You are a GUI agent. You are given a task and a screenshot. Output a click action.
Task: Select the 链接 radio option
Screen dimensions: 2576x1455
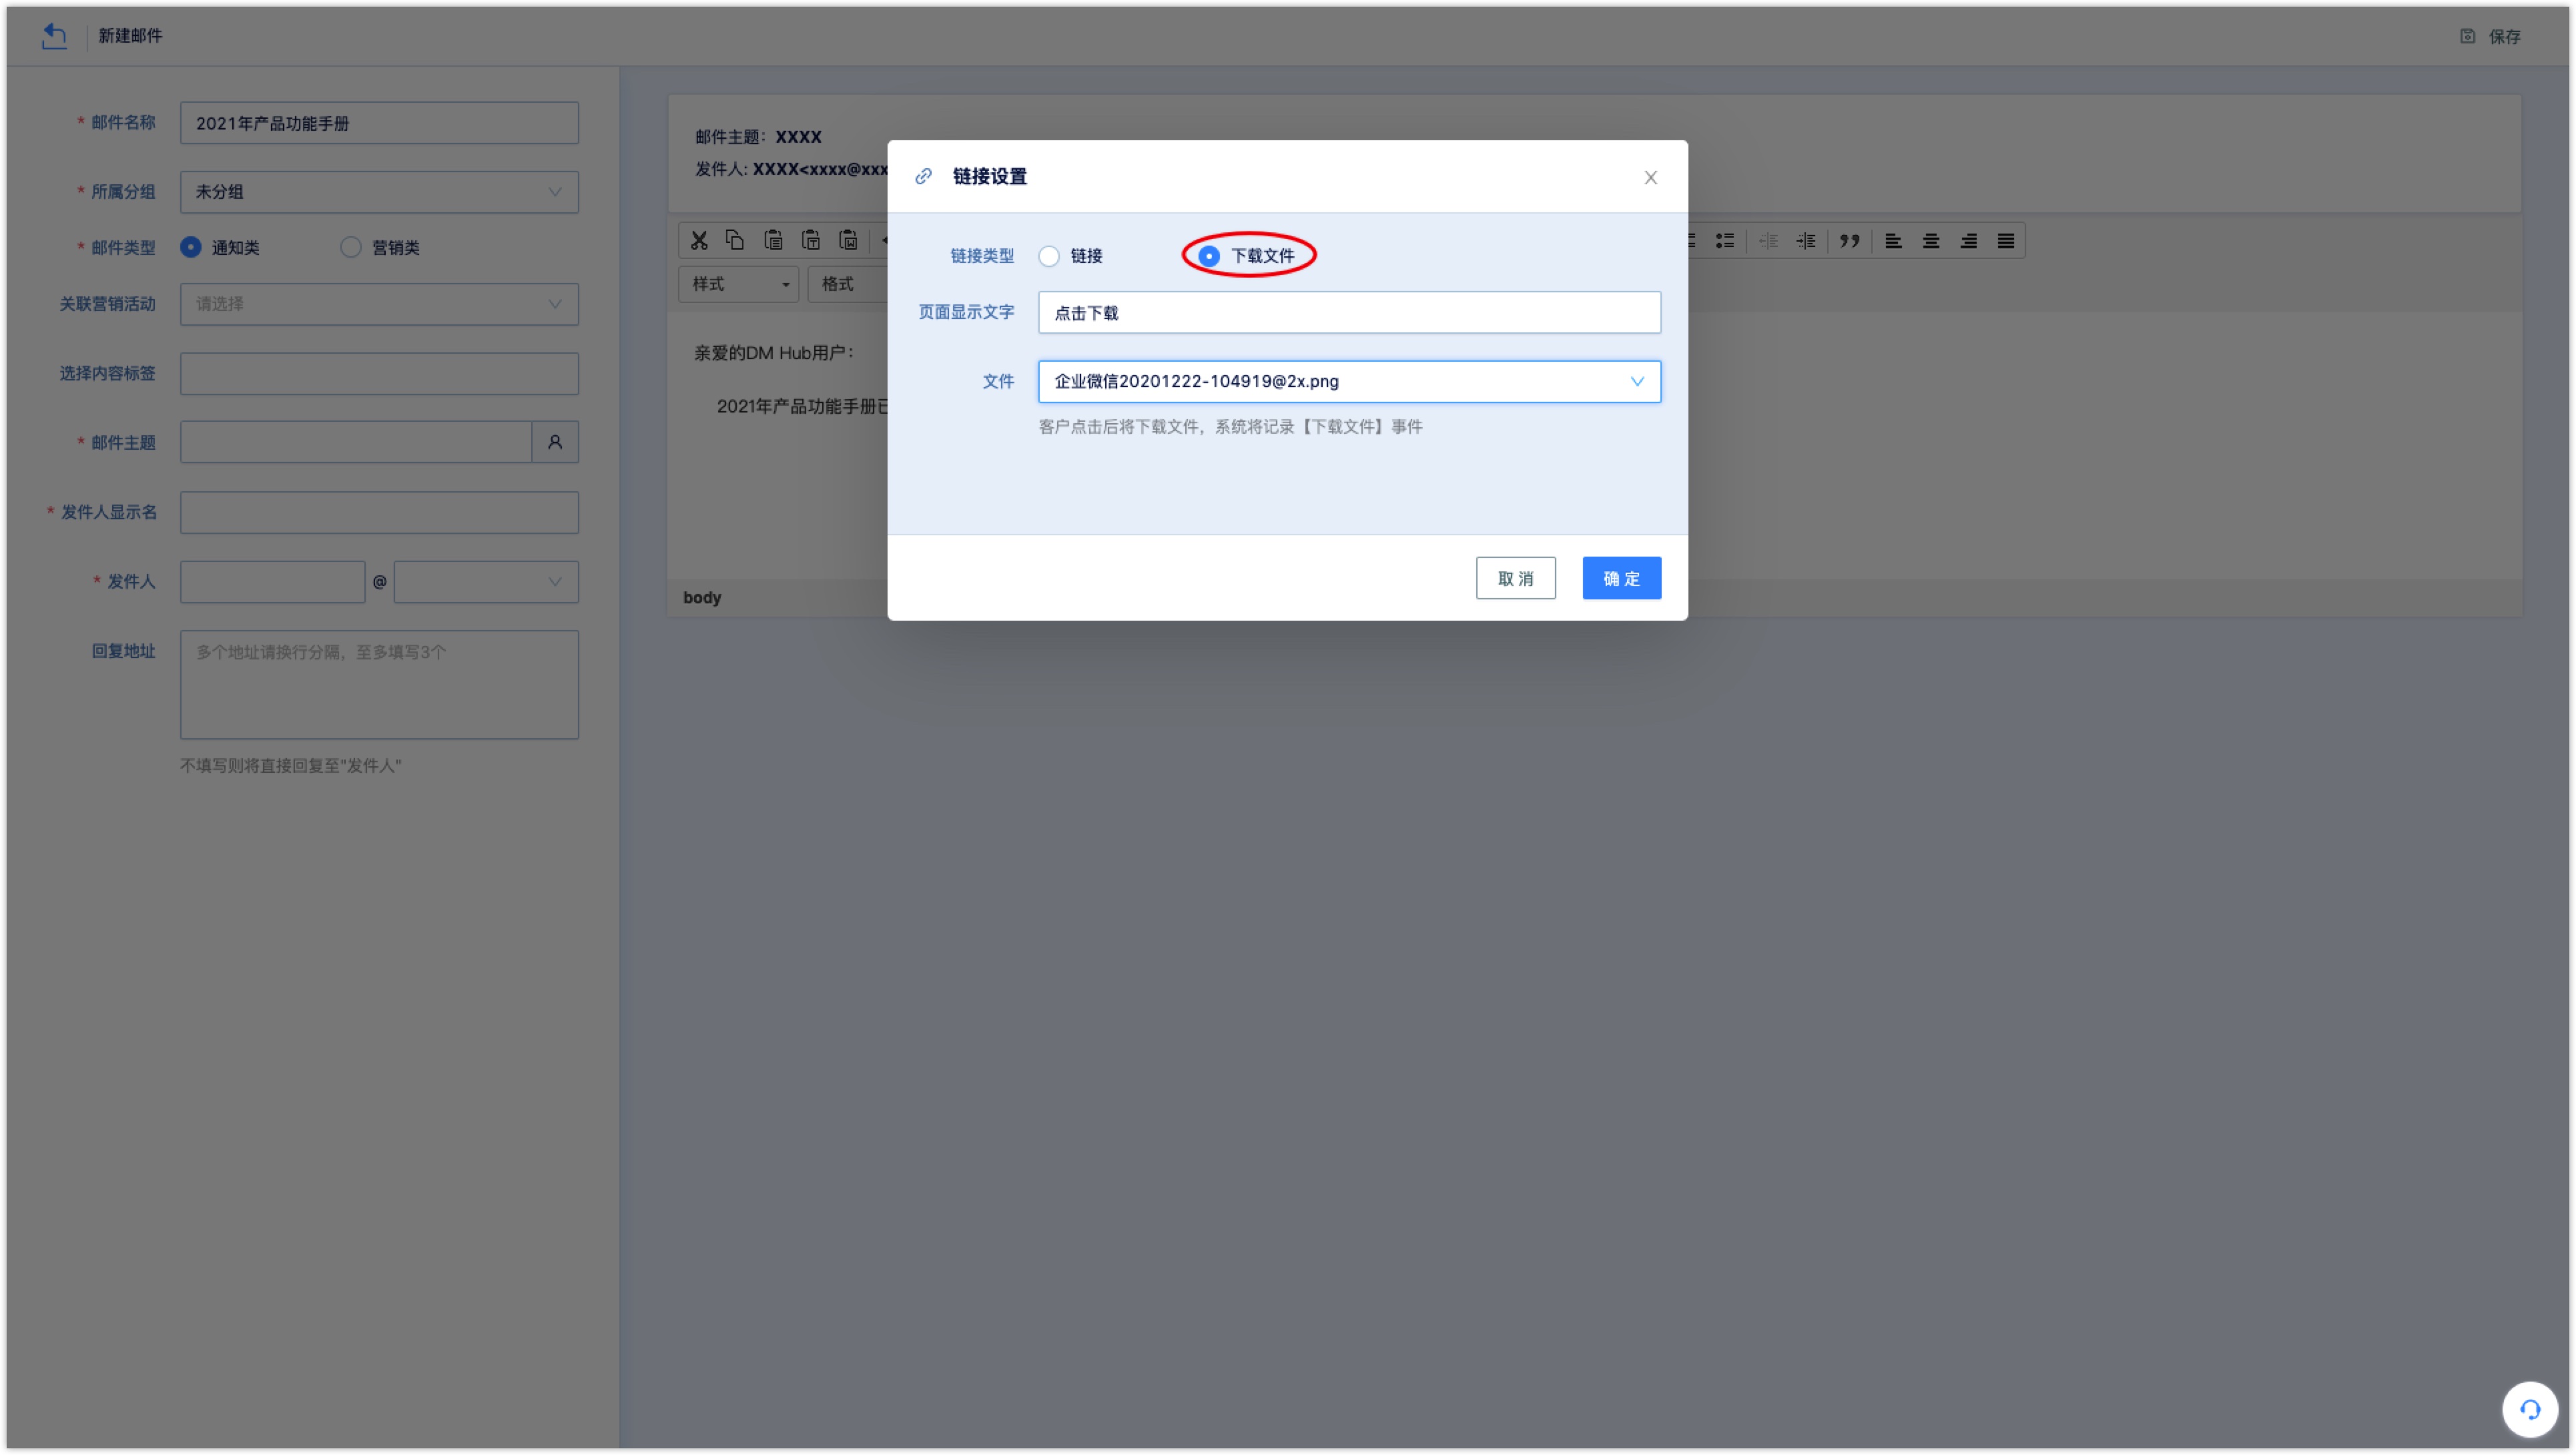[1049, 256]
